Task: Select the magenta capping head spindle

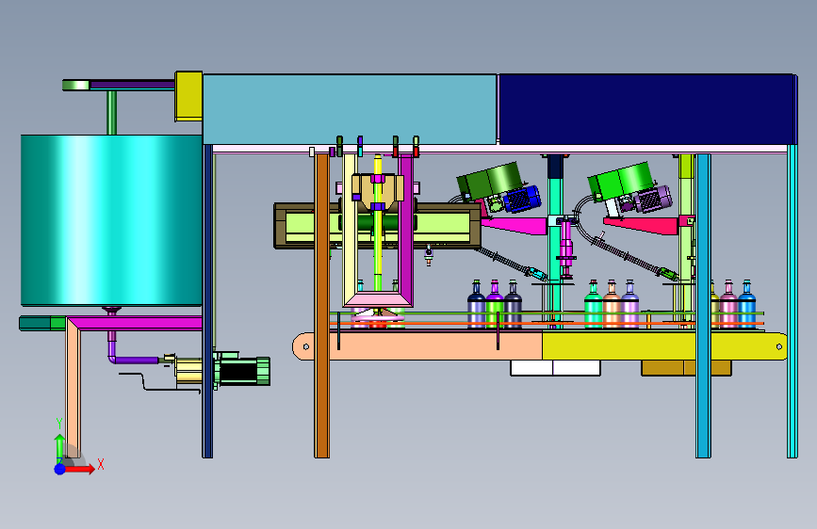Action: (x=565, y=251)
